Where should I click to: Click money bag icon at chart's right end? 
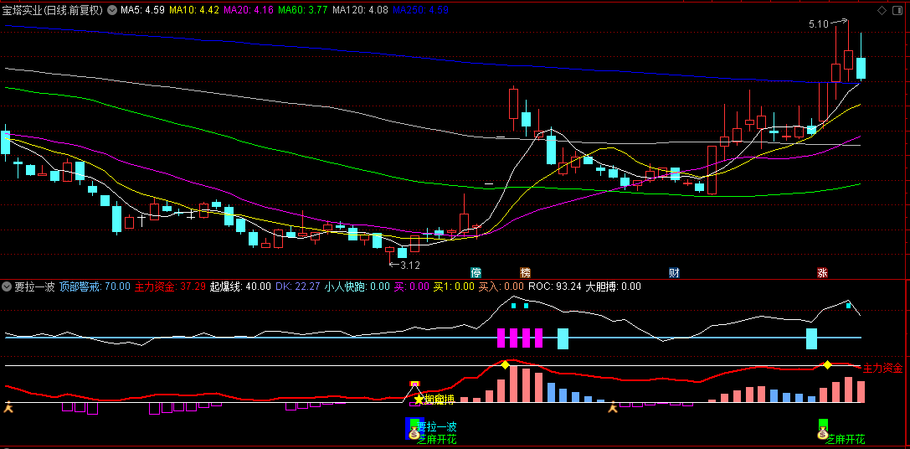[822, 433]
